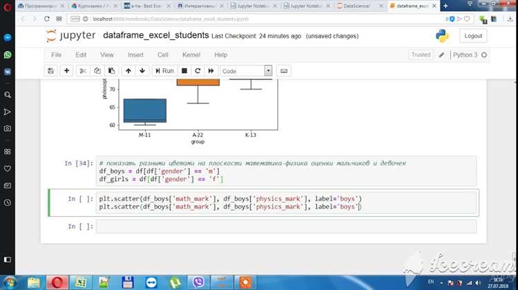
Task: Open Messenger in Opera sidebar
Action: [8, 38]
